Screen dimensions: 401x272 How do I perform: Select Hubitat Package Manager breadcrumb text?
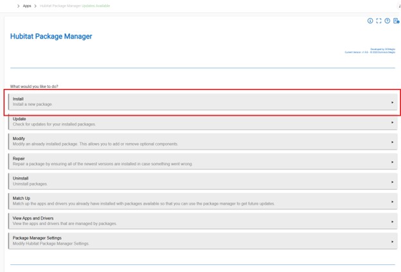click(x=60, y=6)
